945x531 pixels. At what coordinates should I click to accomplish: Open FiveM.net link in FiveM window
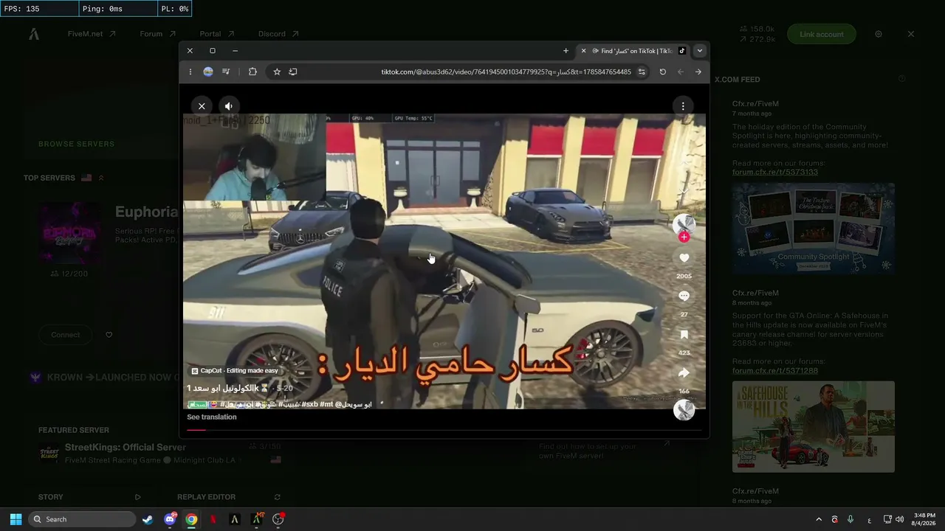pyautogui.click(x=92, y=34)
